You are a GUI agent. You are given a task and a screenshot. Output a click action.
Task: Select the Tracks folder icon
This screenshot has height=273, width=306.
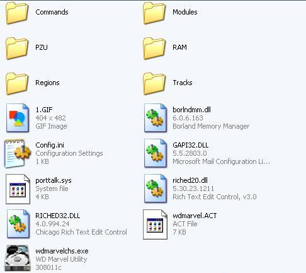(154, 84)
